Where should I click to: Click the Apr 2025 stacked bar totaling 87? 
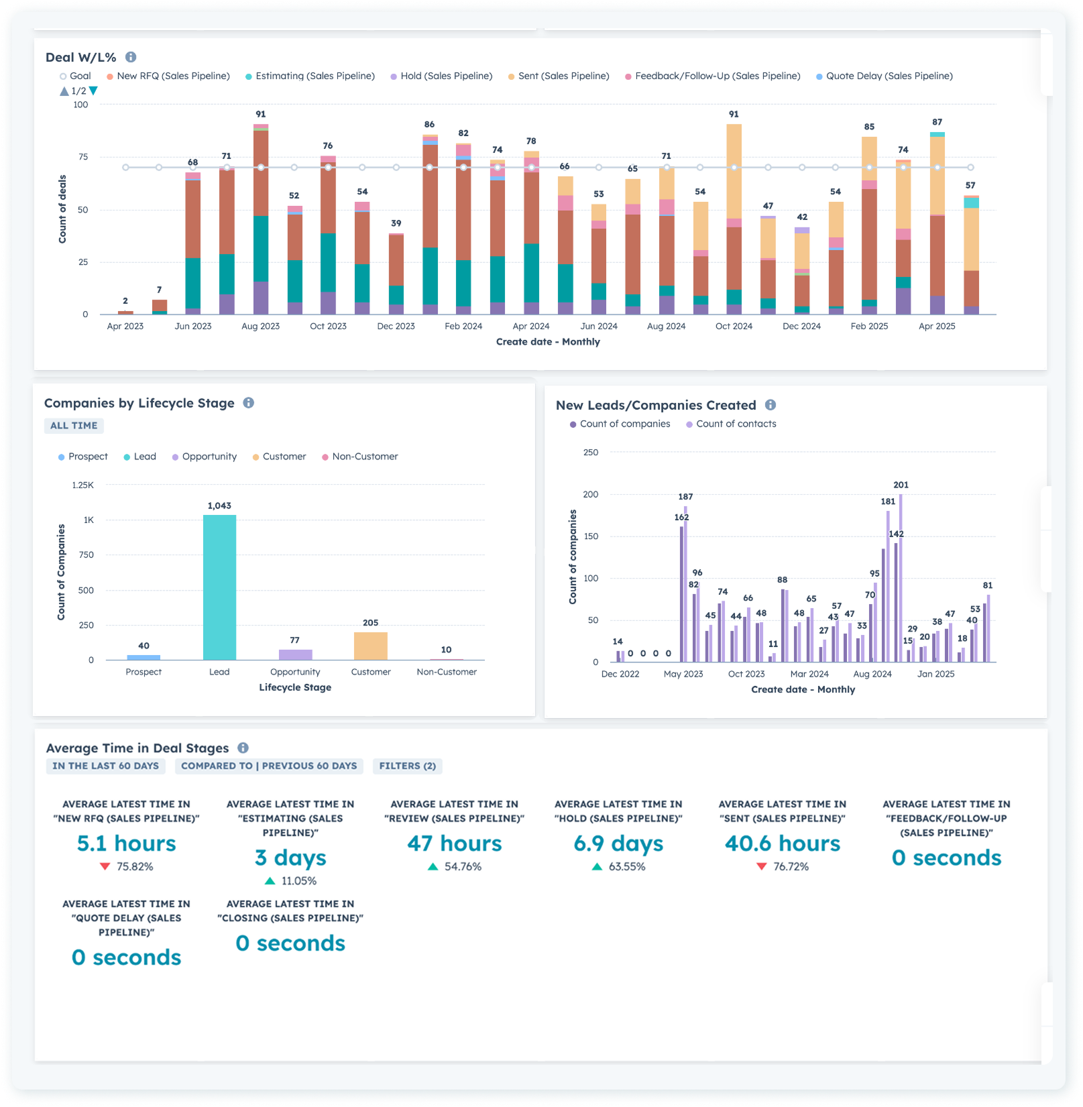pyautogui.click(x=937, y=223)
